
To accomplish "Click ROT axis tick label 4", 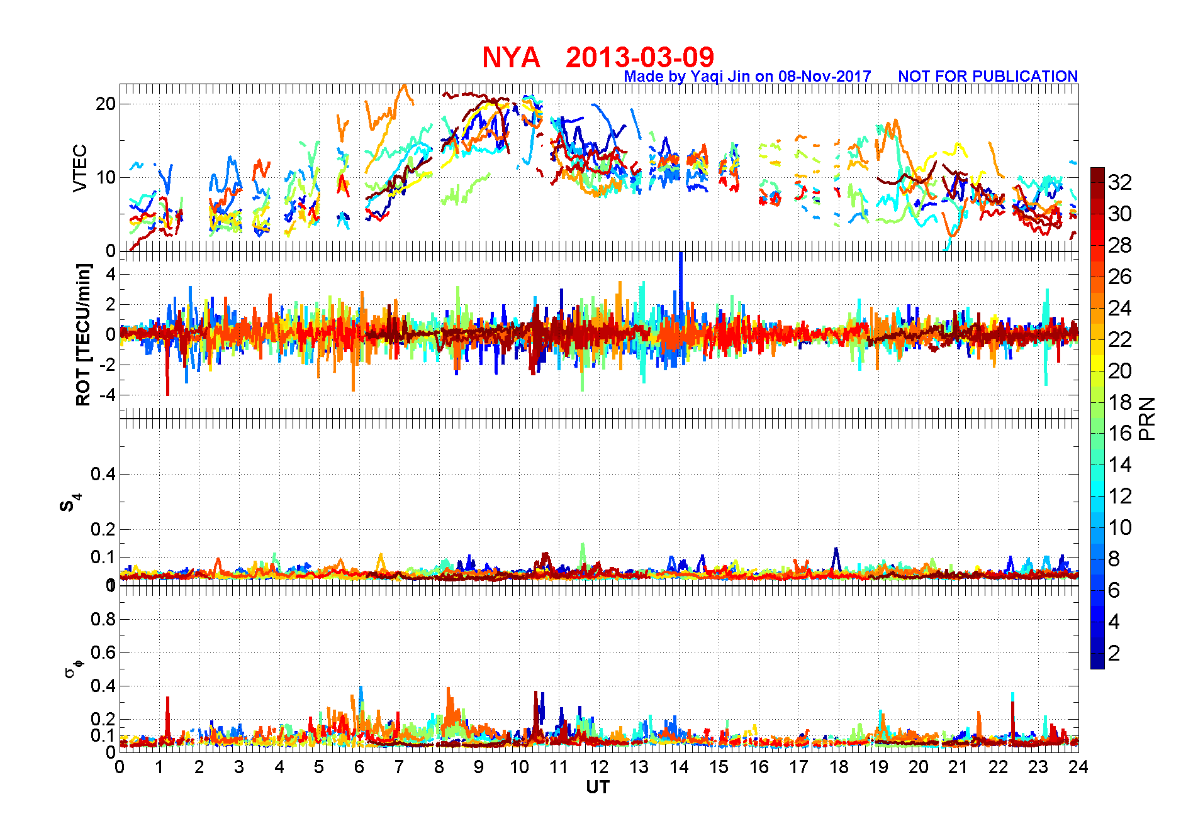I will pyautogui.click(x=111, y=274).
